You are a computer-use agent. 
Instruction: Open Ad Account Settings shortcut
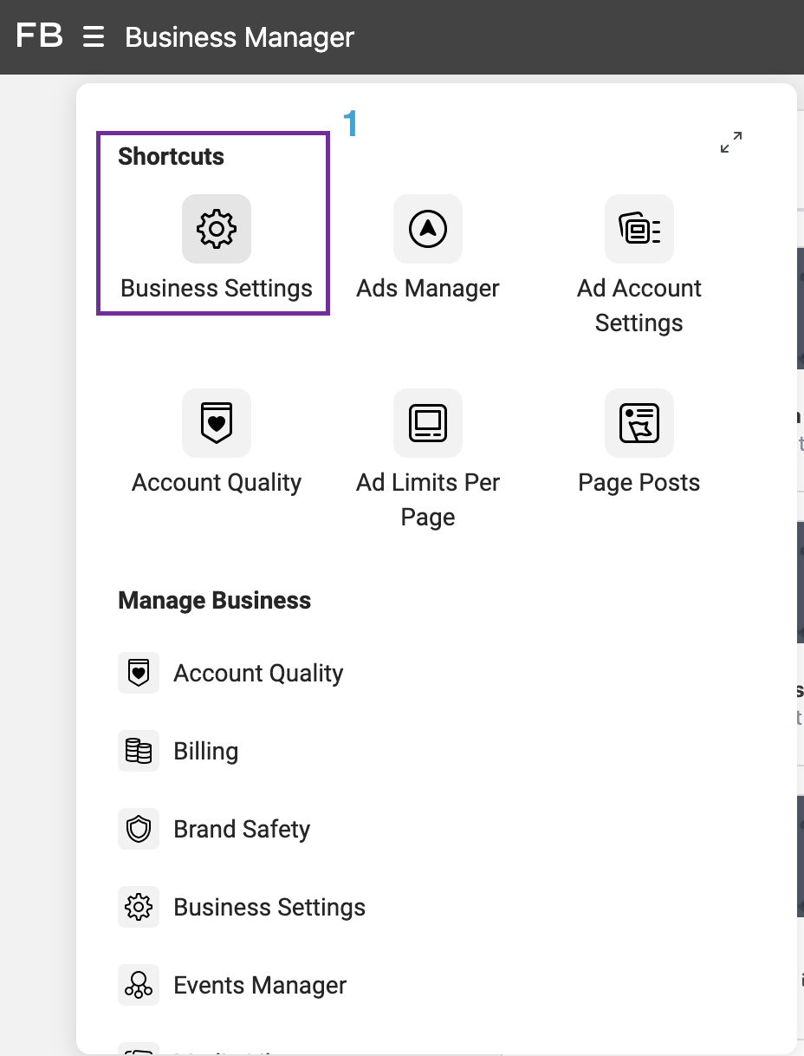pyautogui.click(x=639, y=229)
